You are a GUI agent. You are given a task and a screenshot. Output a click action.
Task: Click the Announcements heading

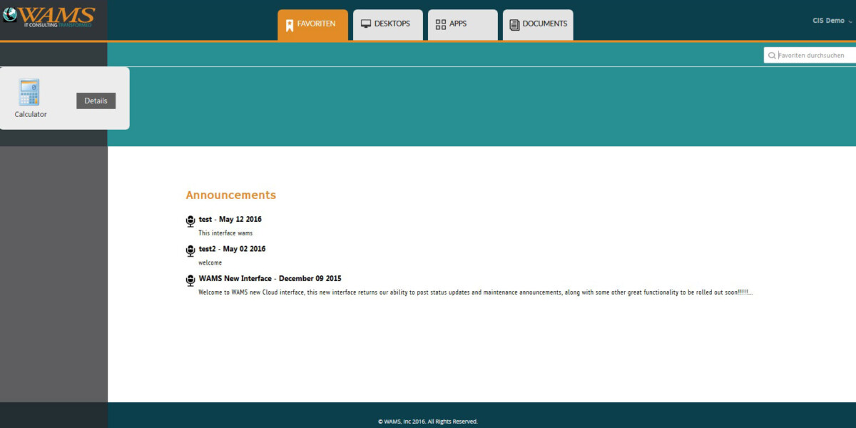[x=230, y=195]
